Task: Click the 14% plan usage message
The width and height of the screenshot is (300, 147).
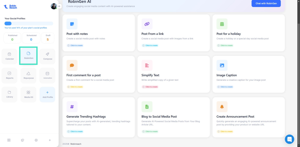Action: click(x=26, y=28)
